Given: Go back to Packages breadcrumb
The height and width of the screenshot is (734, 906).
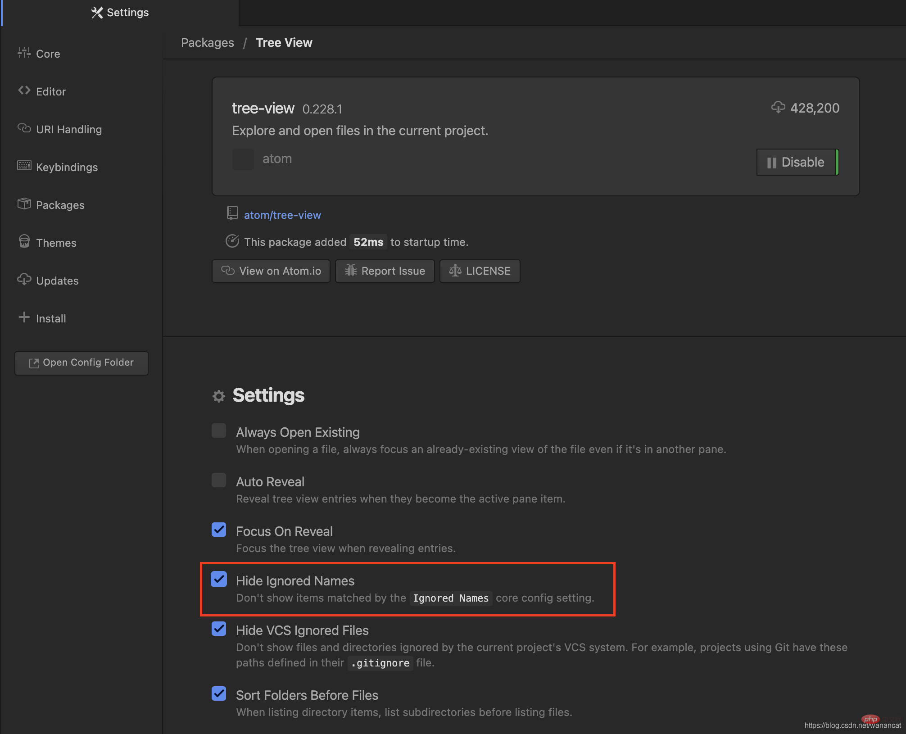Looking at the screenshot, I should pyautogui.click(x=208, y=43).
